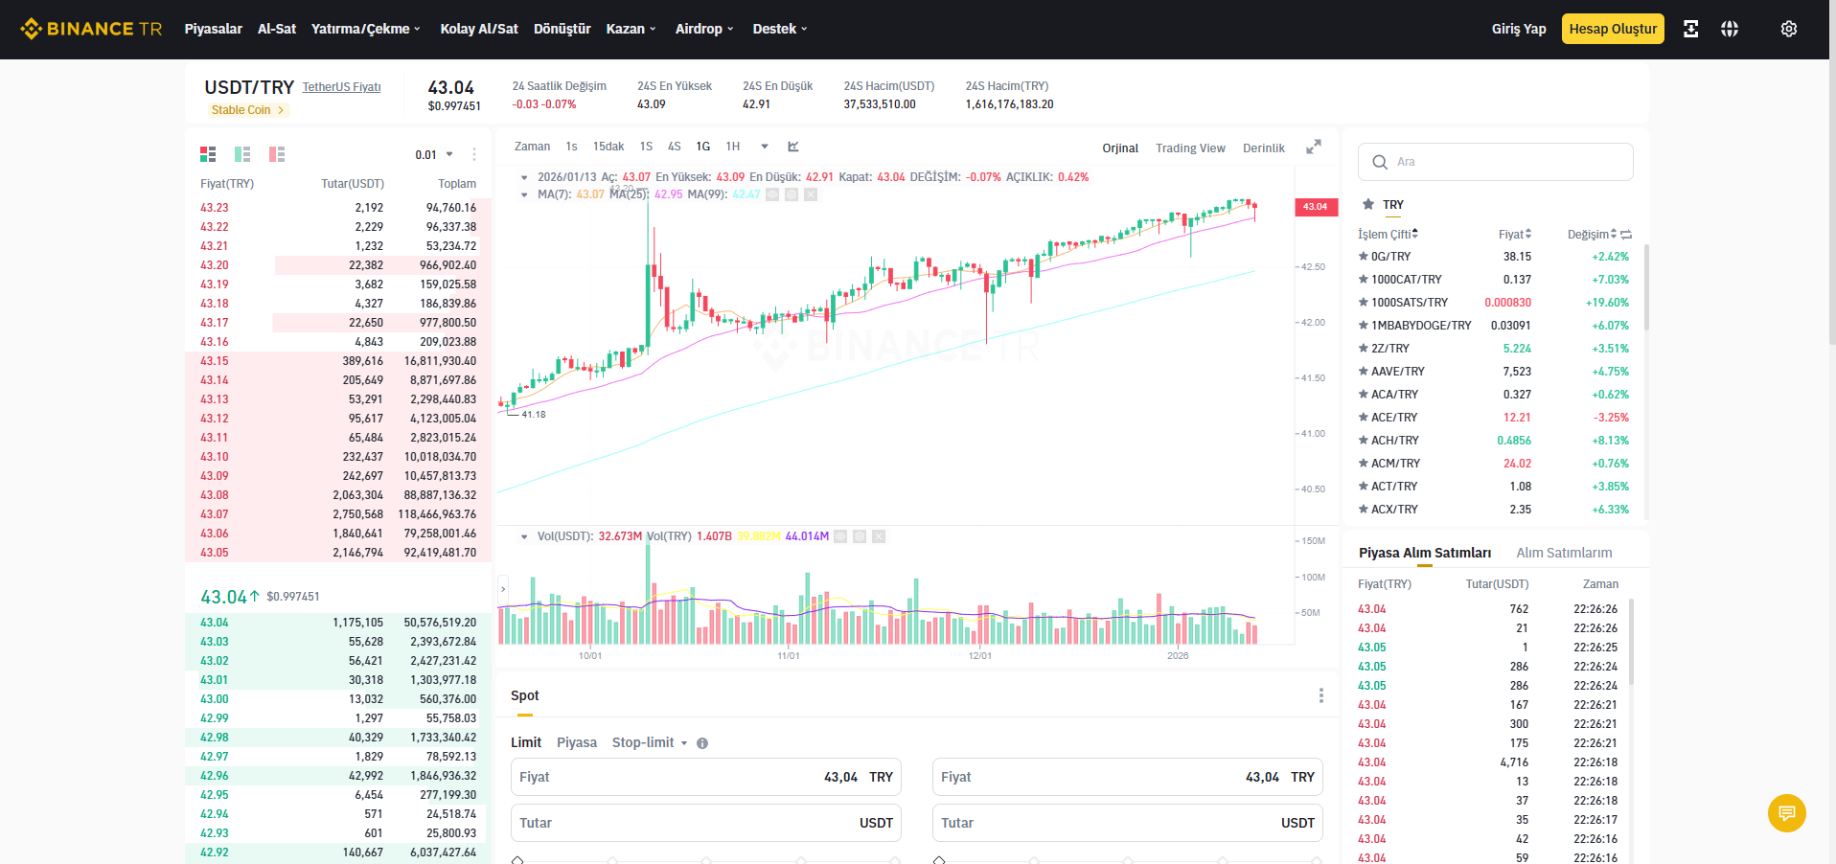Image resolution: width=1836 pixels, height=864 pixels.
Task: Open Stop-limit order type dropdown
Action: coord(650,742)
